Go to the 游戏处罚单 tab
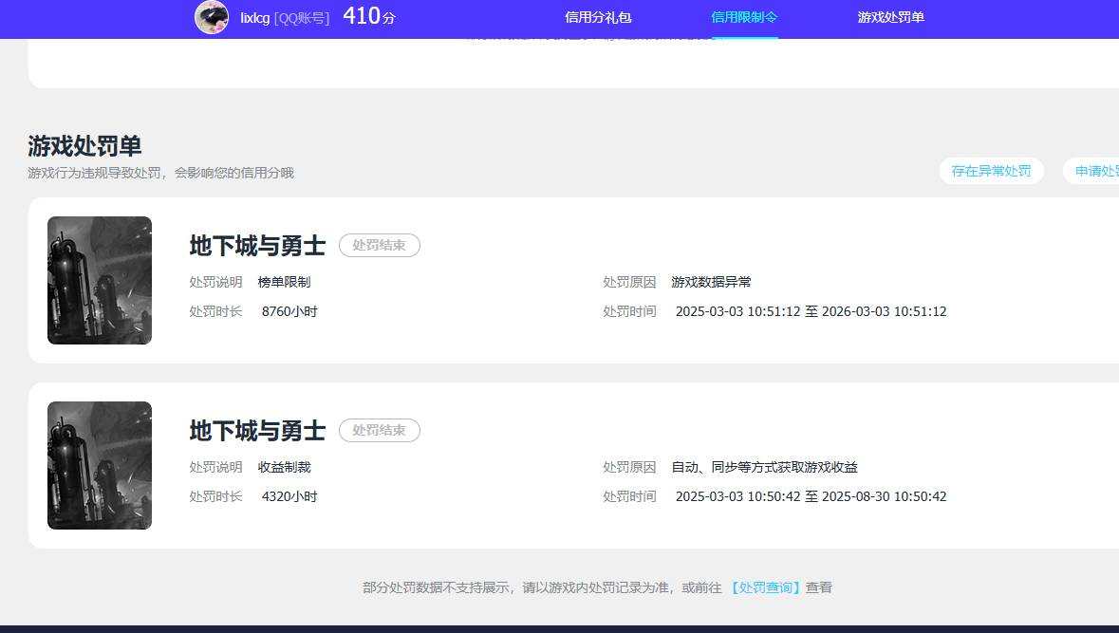Viewport: 1119px width, 633px height. (890, 17)
